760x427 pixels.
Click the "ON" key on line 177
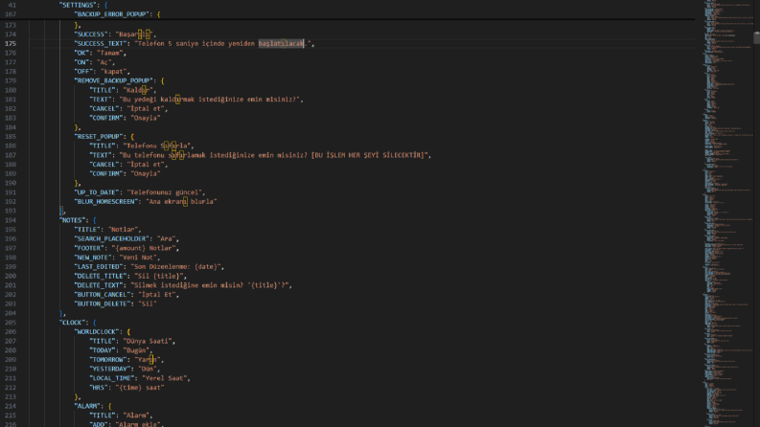tap(81, 62)
